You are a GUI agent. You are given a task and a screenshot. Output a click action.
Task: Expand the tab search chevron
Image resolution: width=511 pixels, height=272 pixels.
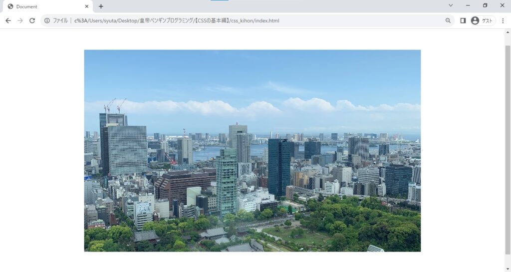pos(451,5)
